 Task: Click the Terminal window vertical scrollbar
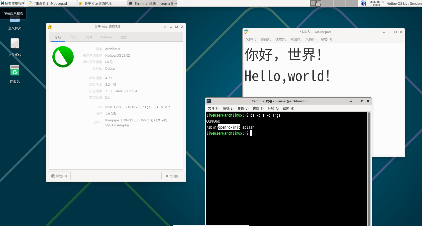(369, 169)
